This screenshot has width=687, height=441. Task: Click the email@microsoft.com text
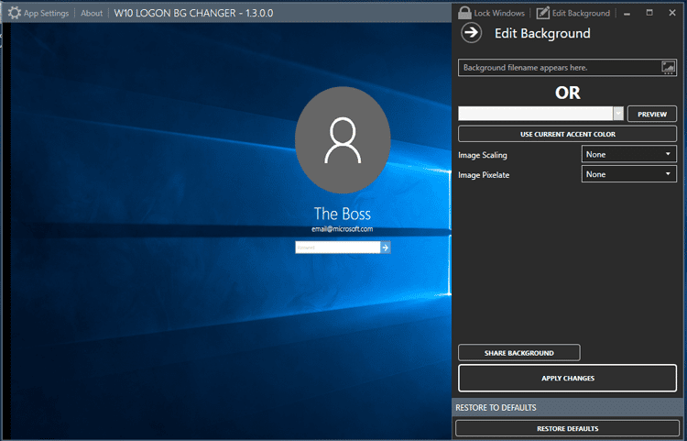click(x=343, y=229)
